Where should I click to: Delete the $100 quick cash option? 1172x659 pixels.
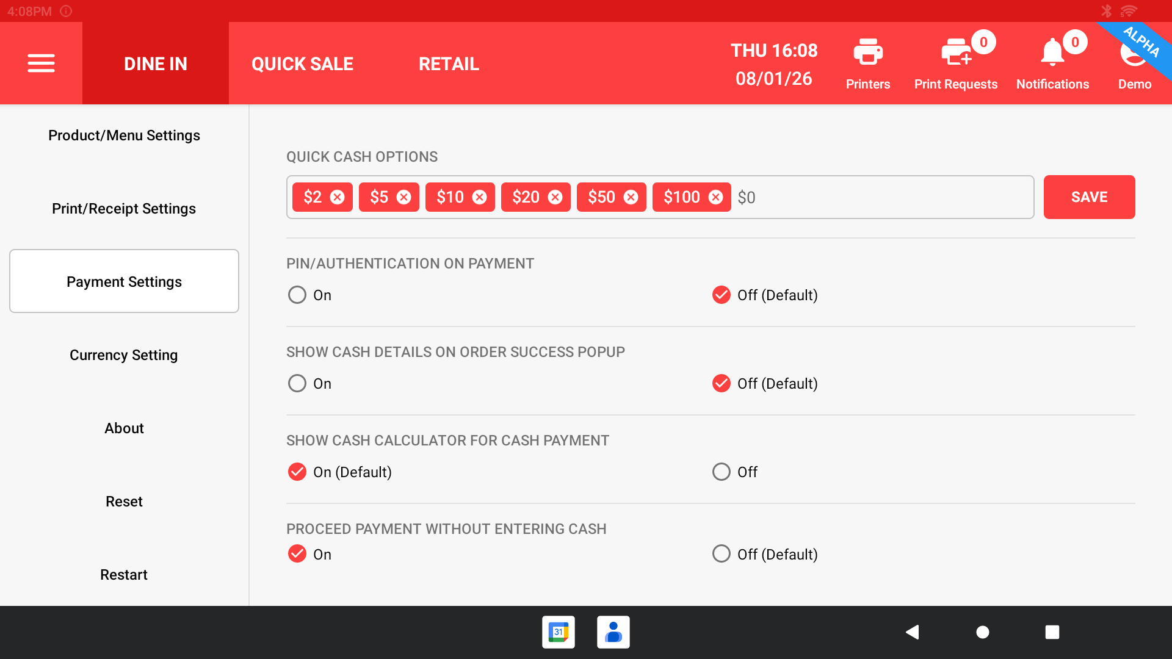[715, 197]
